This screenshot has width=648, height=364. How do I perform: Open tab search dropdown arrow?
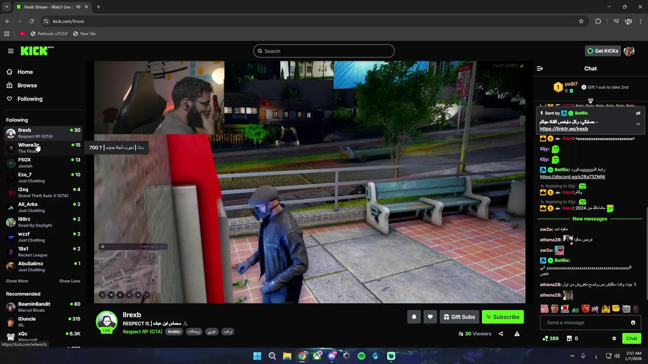(x=7, y=7)
